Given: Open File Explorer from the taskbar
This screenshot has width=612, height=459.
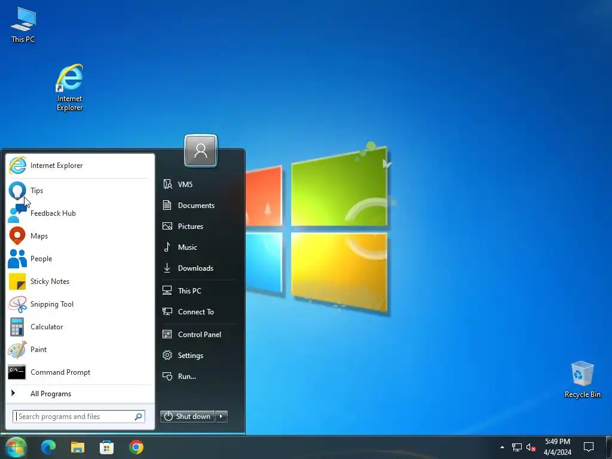Looking at the screenshot, I should 78,447.
